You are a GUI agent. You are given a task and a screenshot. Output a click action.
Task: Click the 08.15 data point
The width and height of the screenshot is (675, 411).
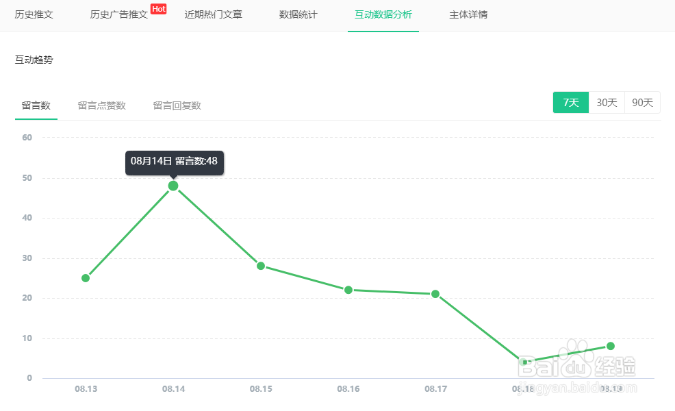pos(261,266)
